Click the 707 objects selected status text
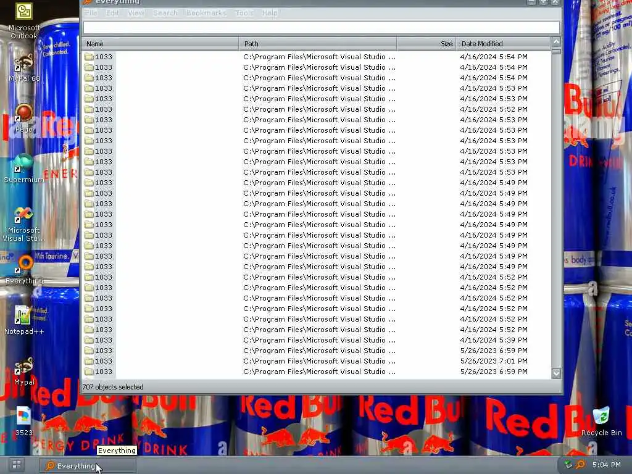The width and height of the screenshot is (632, 474). (x=113, y=387)
